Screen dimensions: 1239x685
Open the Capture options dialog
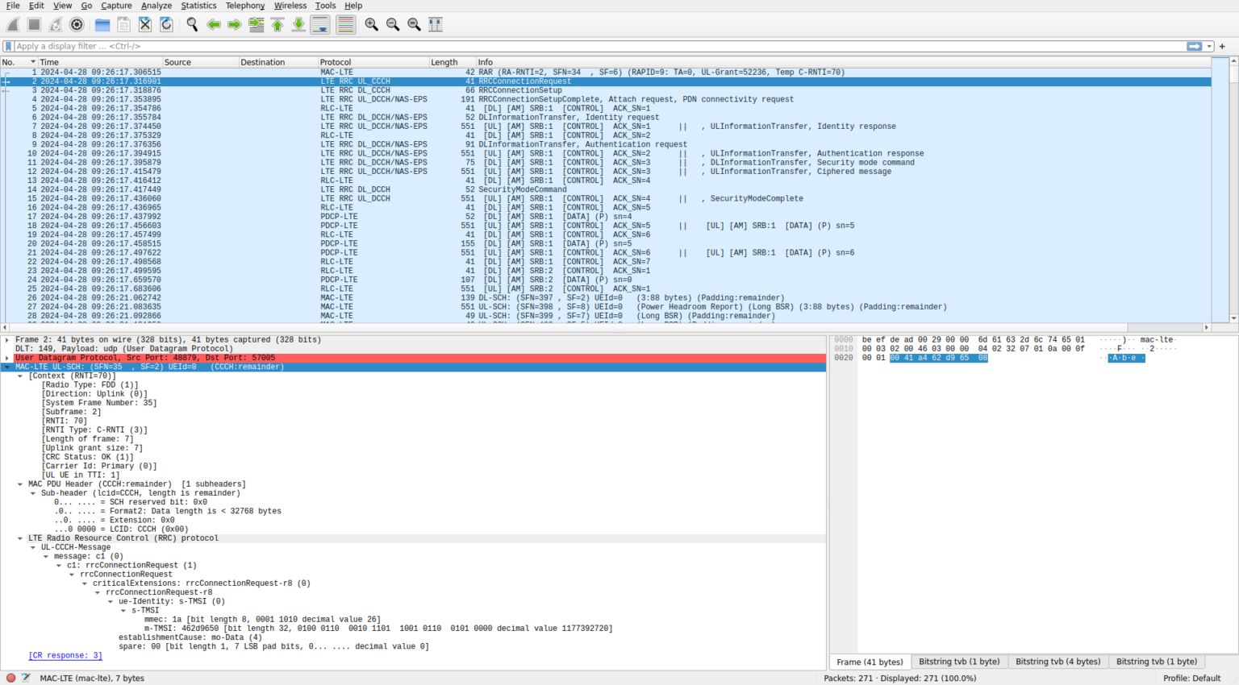click(77, 24)
